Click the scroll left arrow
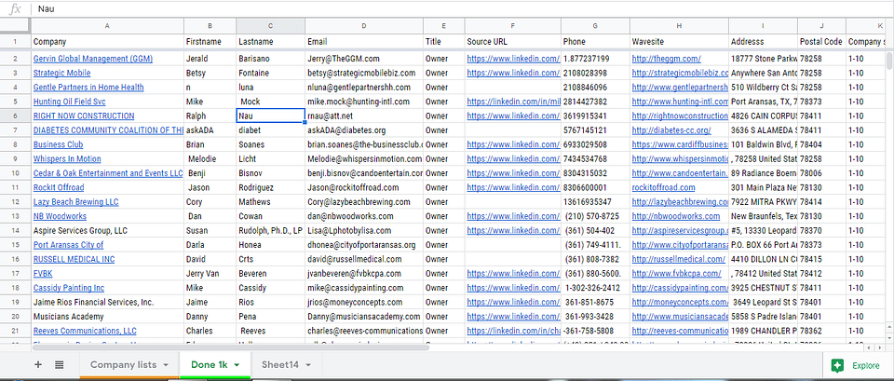The height and width of the screenshot is (381, 894). pyautogui.click(x=868, y=347)
